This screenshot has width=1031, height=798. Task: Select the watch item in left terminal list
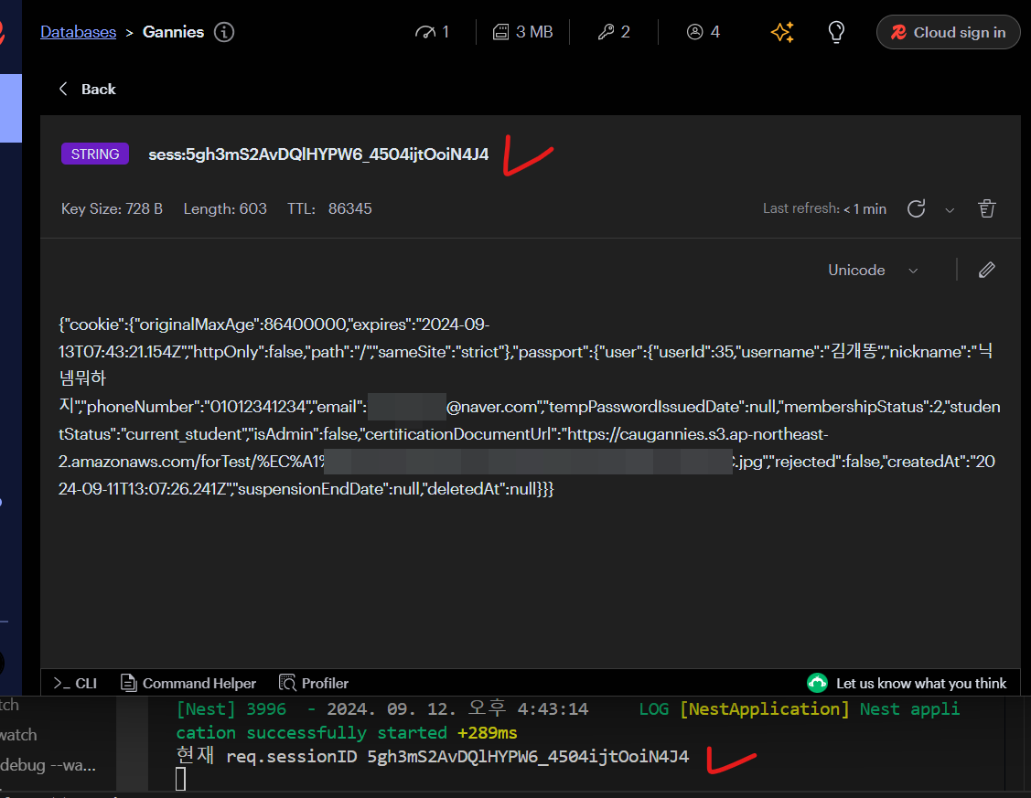(18, 735)
